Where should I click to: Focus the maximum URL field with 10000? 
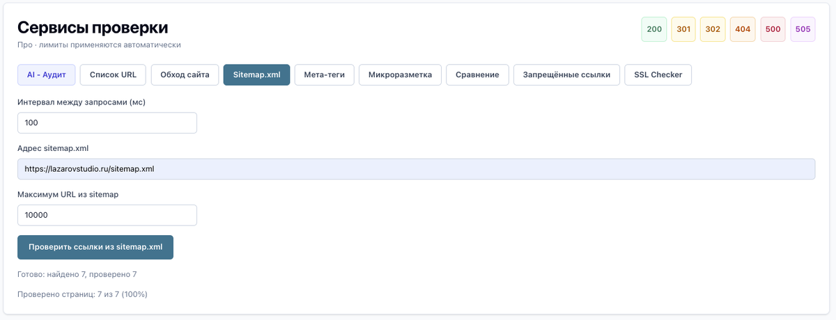[107, 215]
